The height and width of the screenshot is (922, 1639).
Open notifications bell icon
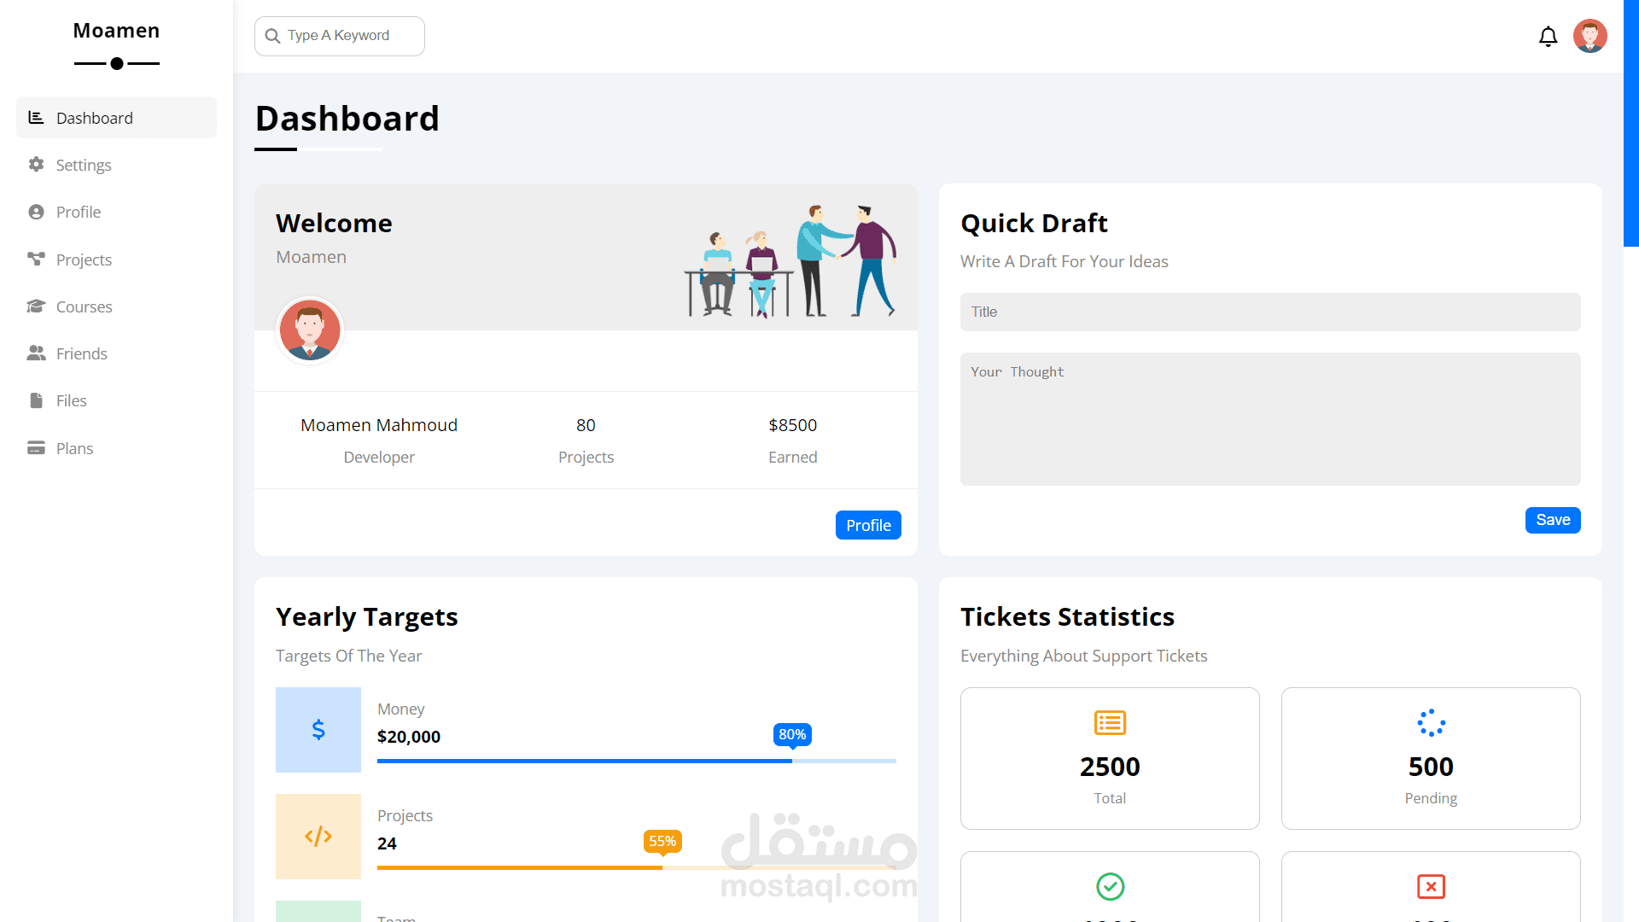1549,37
